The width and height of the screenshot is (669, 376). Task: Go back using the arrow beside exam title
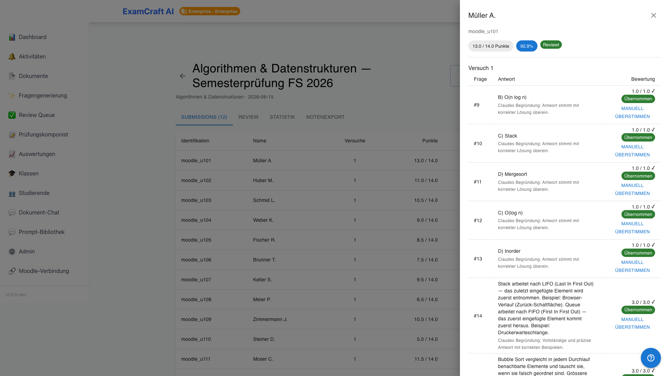pos(183,76)
